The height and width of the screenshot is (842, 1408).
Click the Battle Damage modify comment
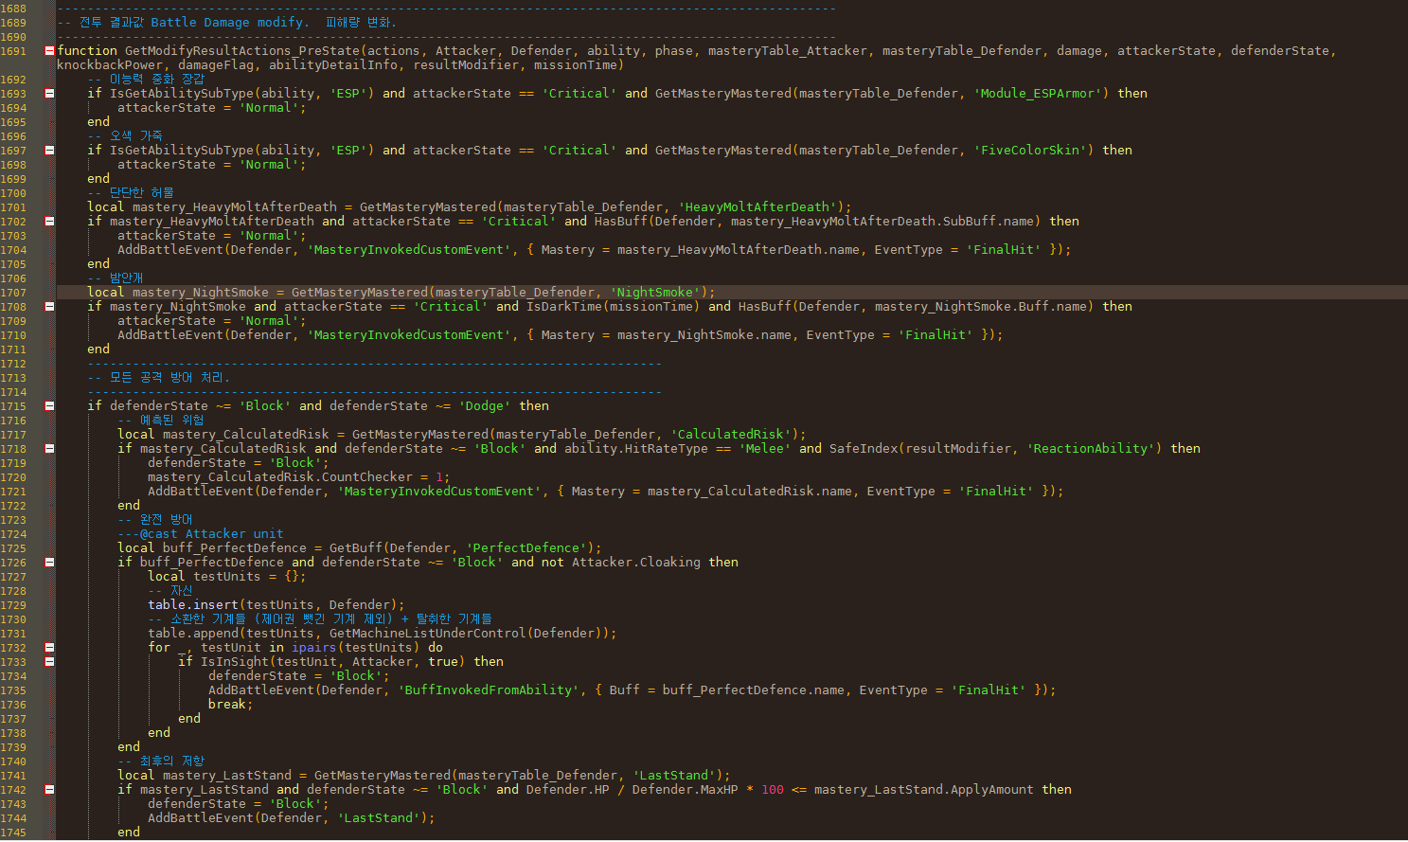click(227, 23)
